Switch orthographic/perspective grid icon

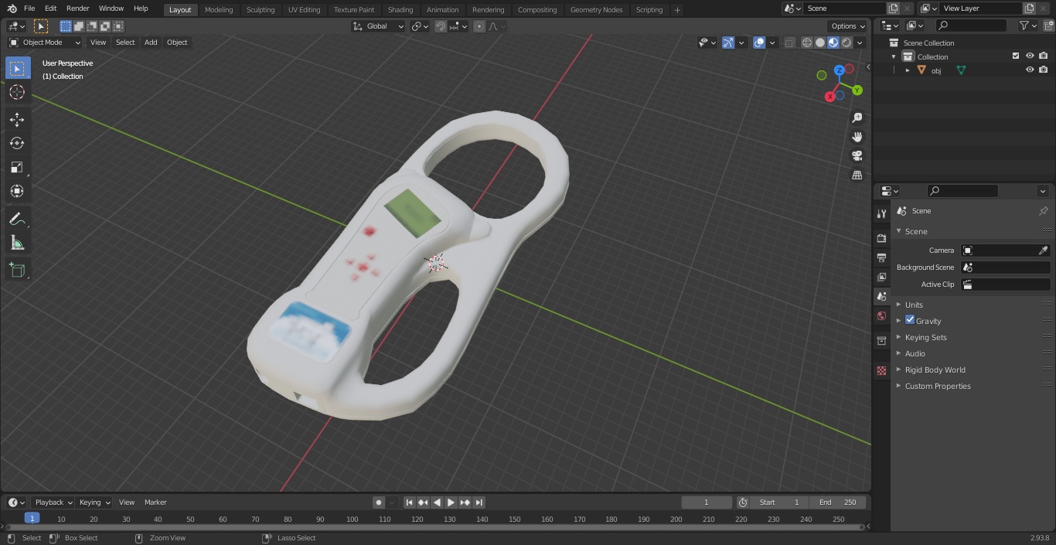click(x=857, y=175)
